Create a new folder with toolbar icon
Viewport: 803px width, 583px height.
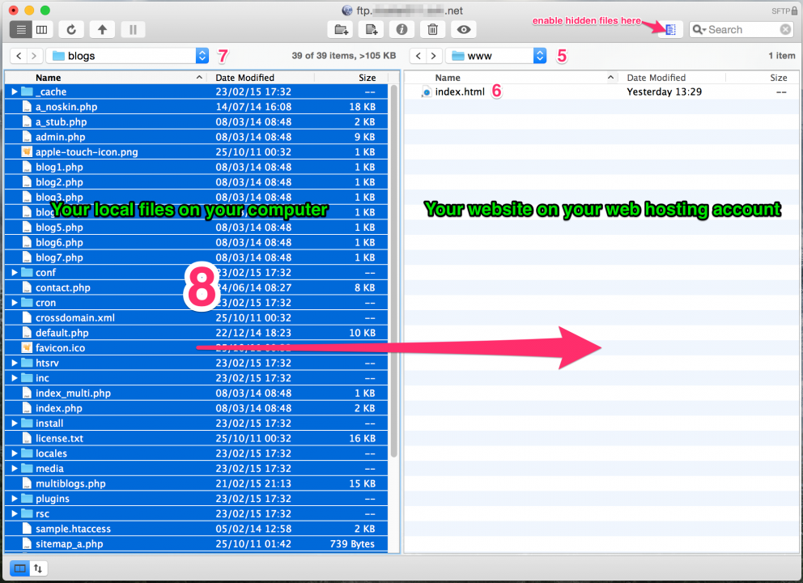(x=341, y=30)
